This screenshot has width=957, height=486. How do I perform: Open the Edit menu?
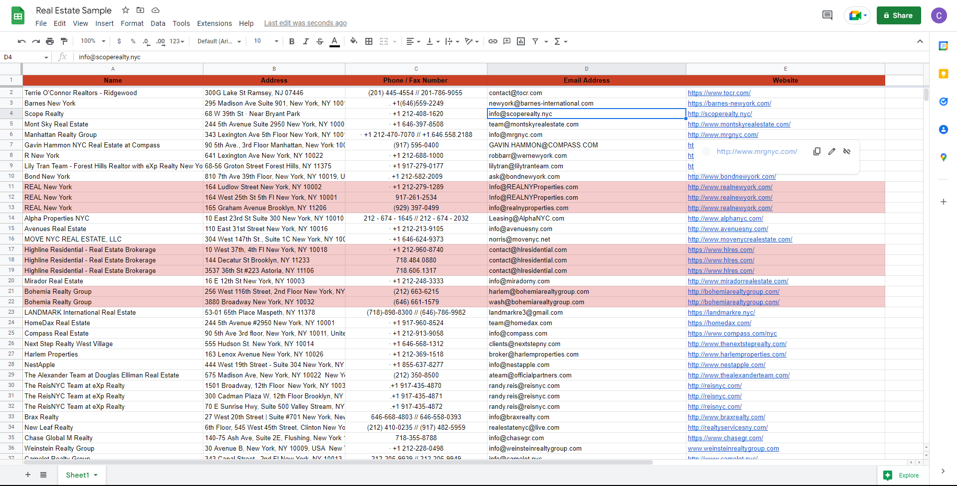pyautogui.click(x=60, y=23)
